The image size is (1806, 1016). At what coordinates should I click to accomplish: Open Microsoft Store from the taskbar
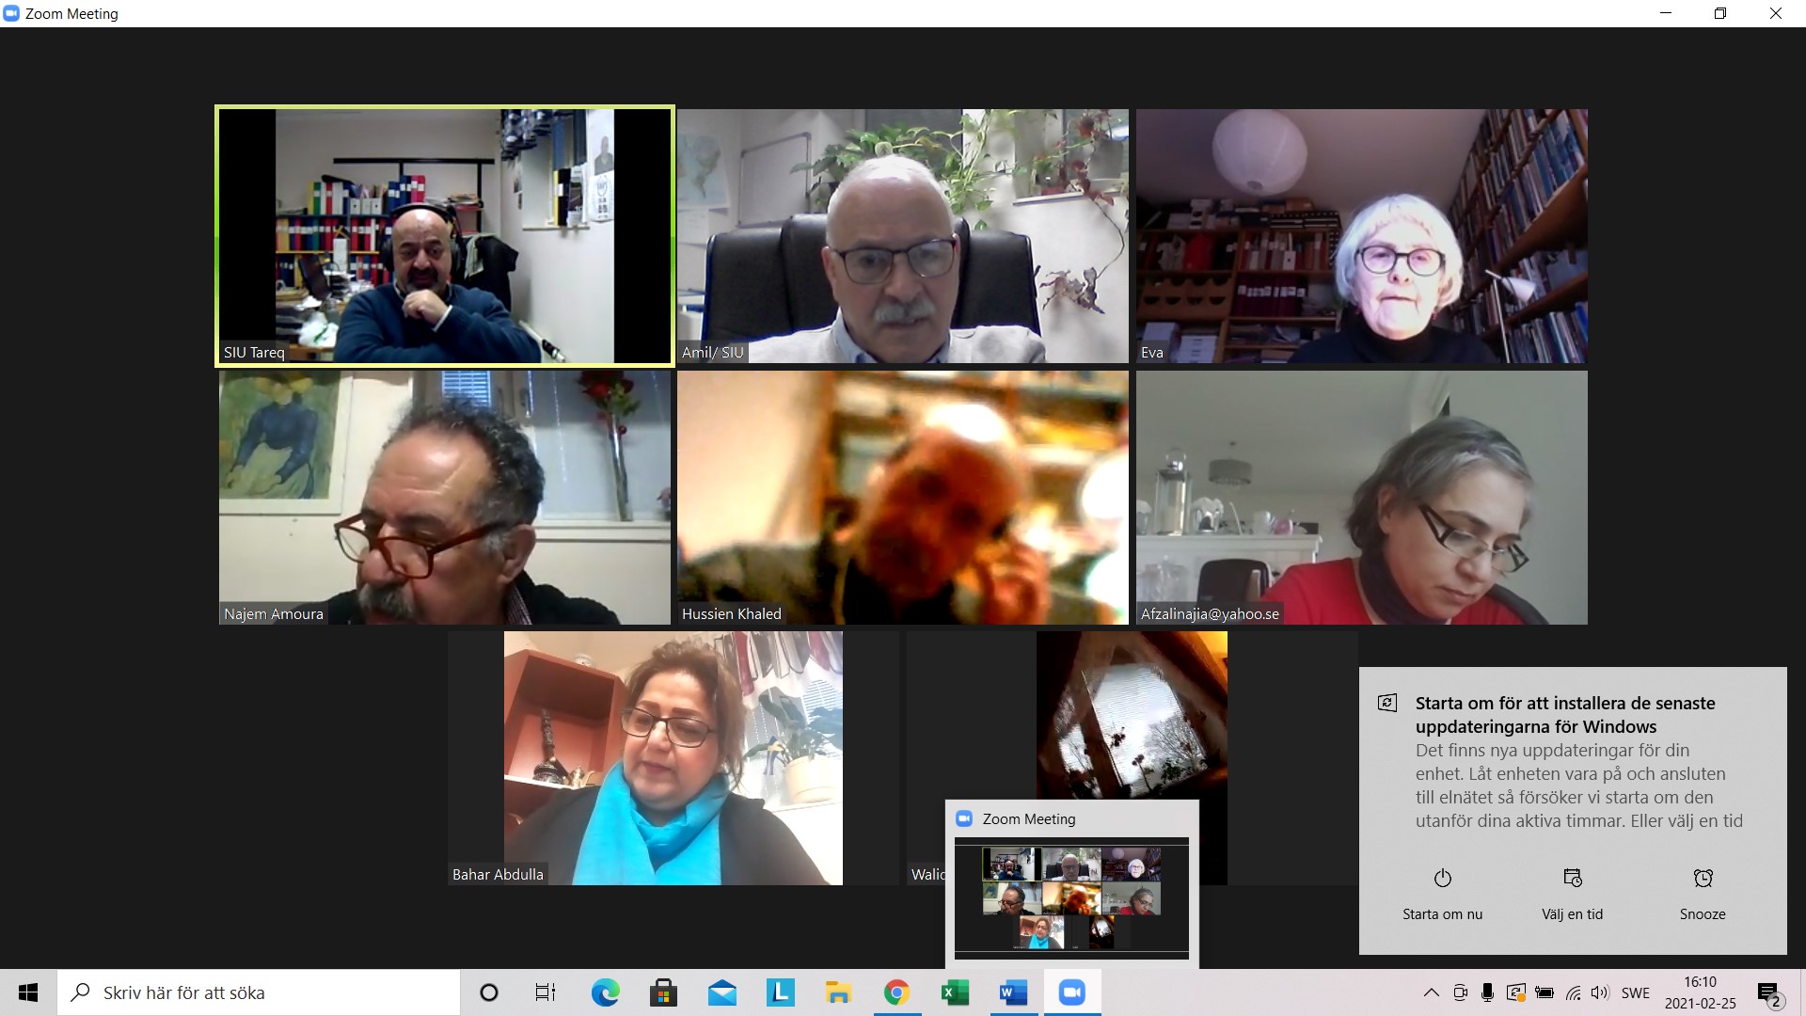point(663,992)
